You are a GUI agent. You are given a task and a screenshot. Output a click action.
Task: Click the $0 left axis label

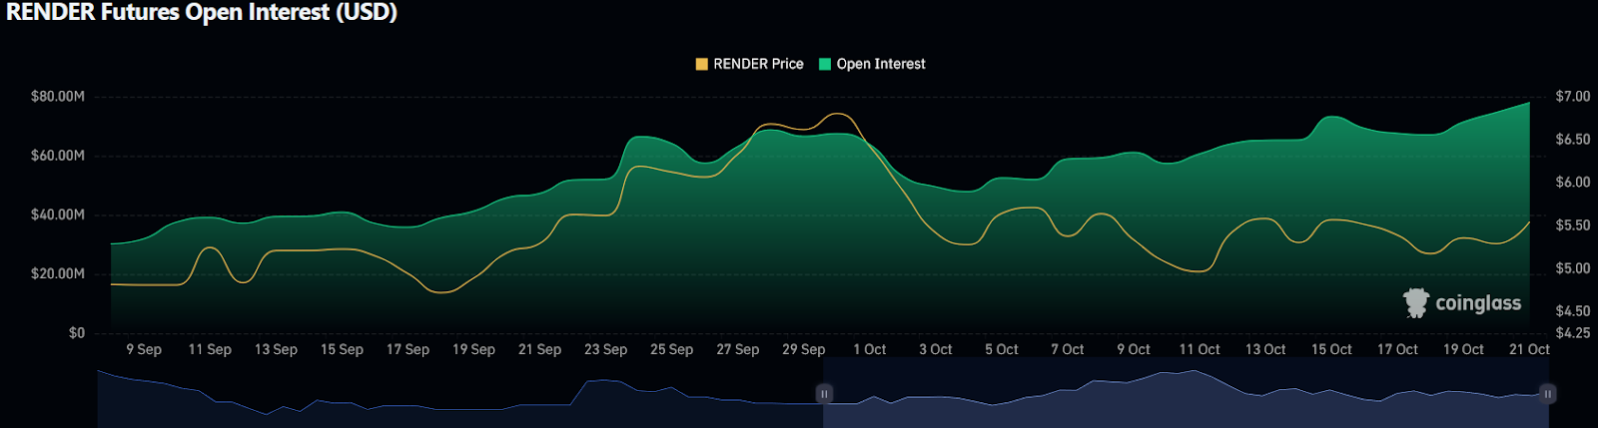point(77,332)
